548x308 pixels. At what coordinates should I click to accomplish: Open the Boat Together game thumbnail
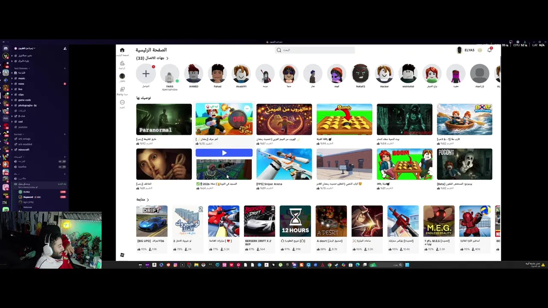pos(465,119)
